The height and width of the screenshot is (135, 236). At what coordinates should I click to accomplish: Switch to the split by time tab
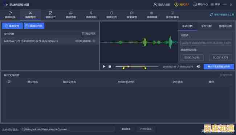pyautogui.click(x=225, y=26)
